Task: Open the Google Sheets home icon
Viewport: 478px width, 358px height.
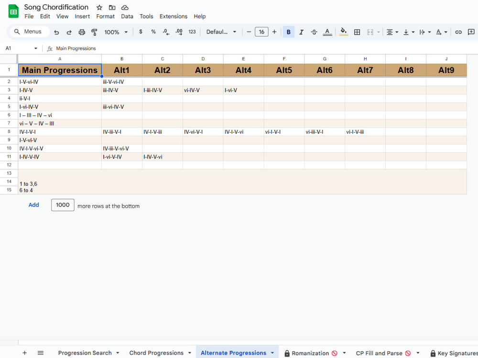Action: (13, 11)
